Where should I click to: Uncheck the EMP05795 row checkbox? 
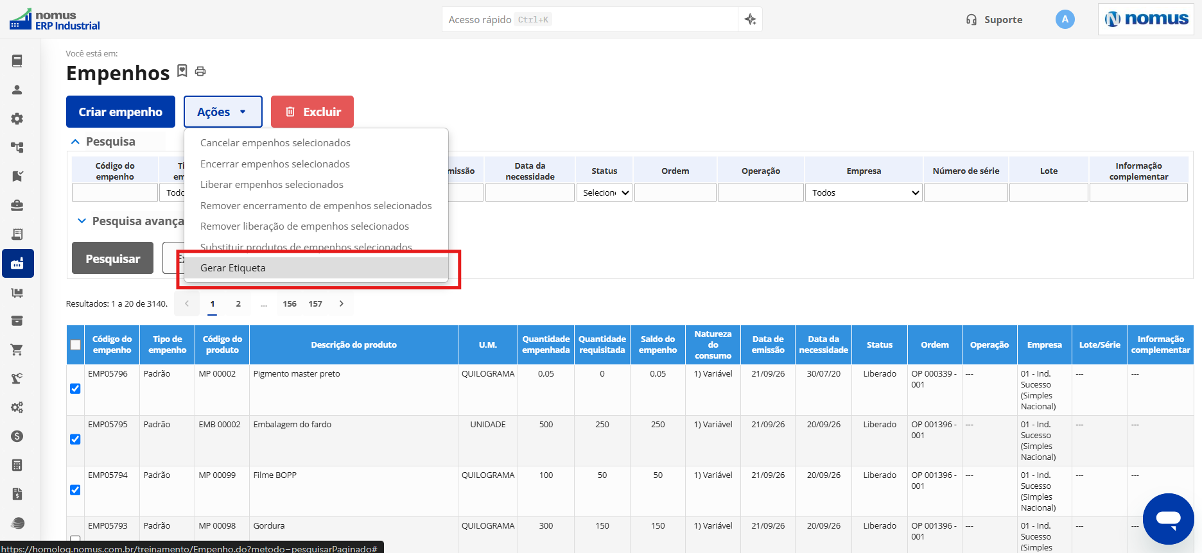pos(75,439)
